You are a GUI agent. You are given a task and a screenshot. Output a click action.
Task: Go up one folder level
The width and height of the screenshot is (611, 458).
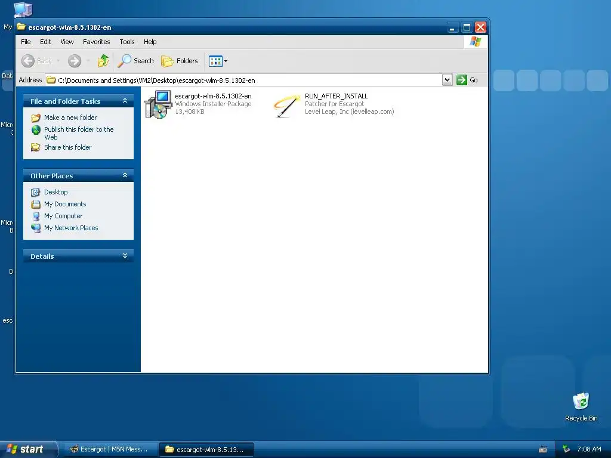[103, 61]
